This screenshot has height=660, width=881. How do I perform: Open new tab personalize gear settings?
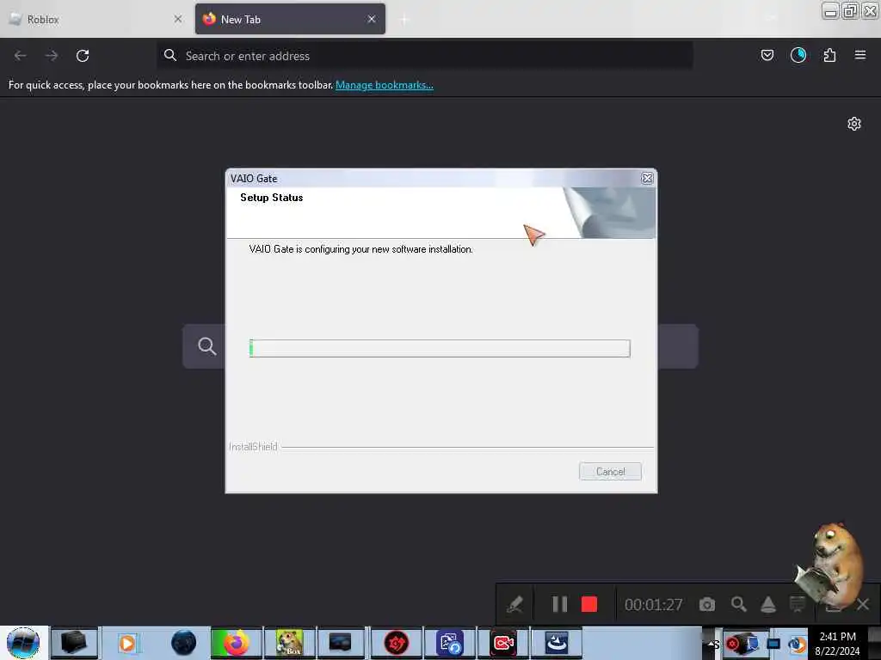pyautogui.click(x=854, y=124)
